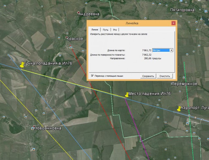This screenshot has height=160, width=209.
Task: Click the 'Сохранить' button
Action: pyautogui.click(x=148, y=76)
